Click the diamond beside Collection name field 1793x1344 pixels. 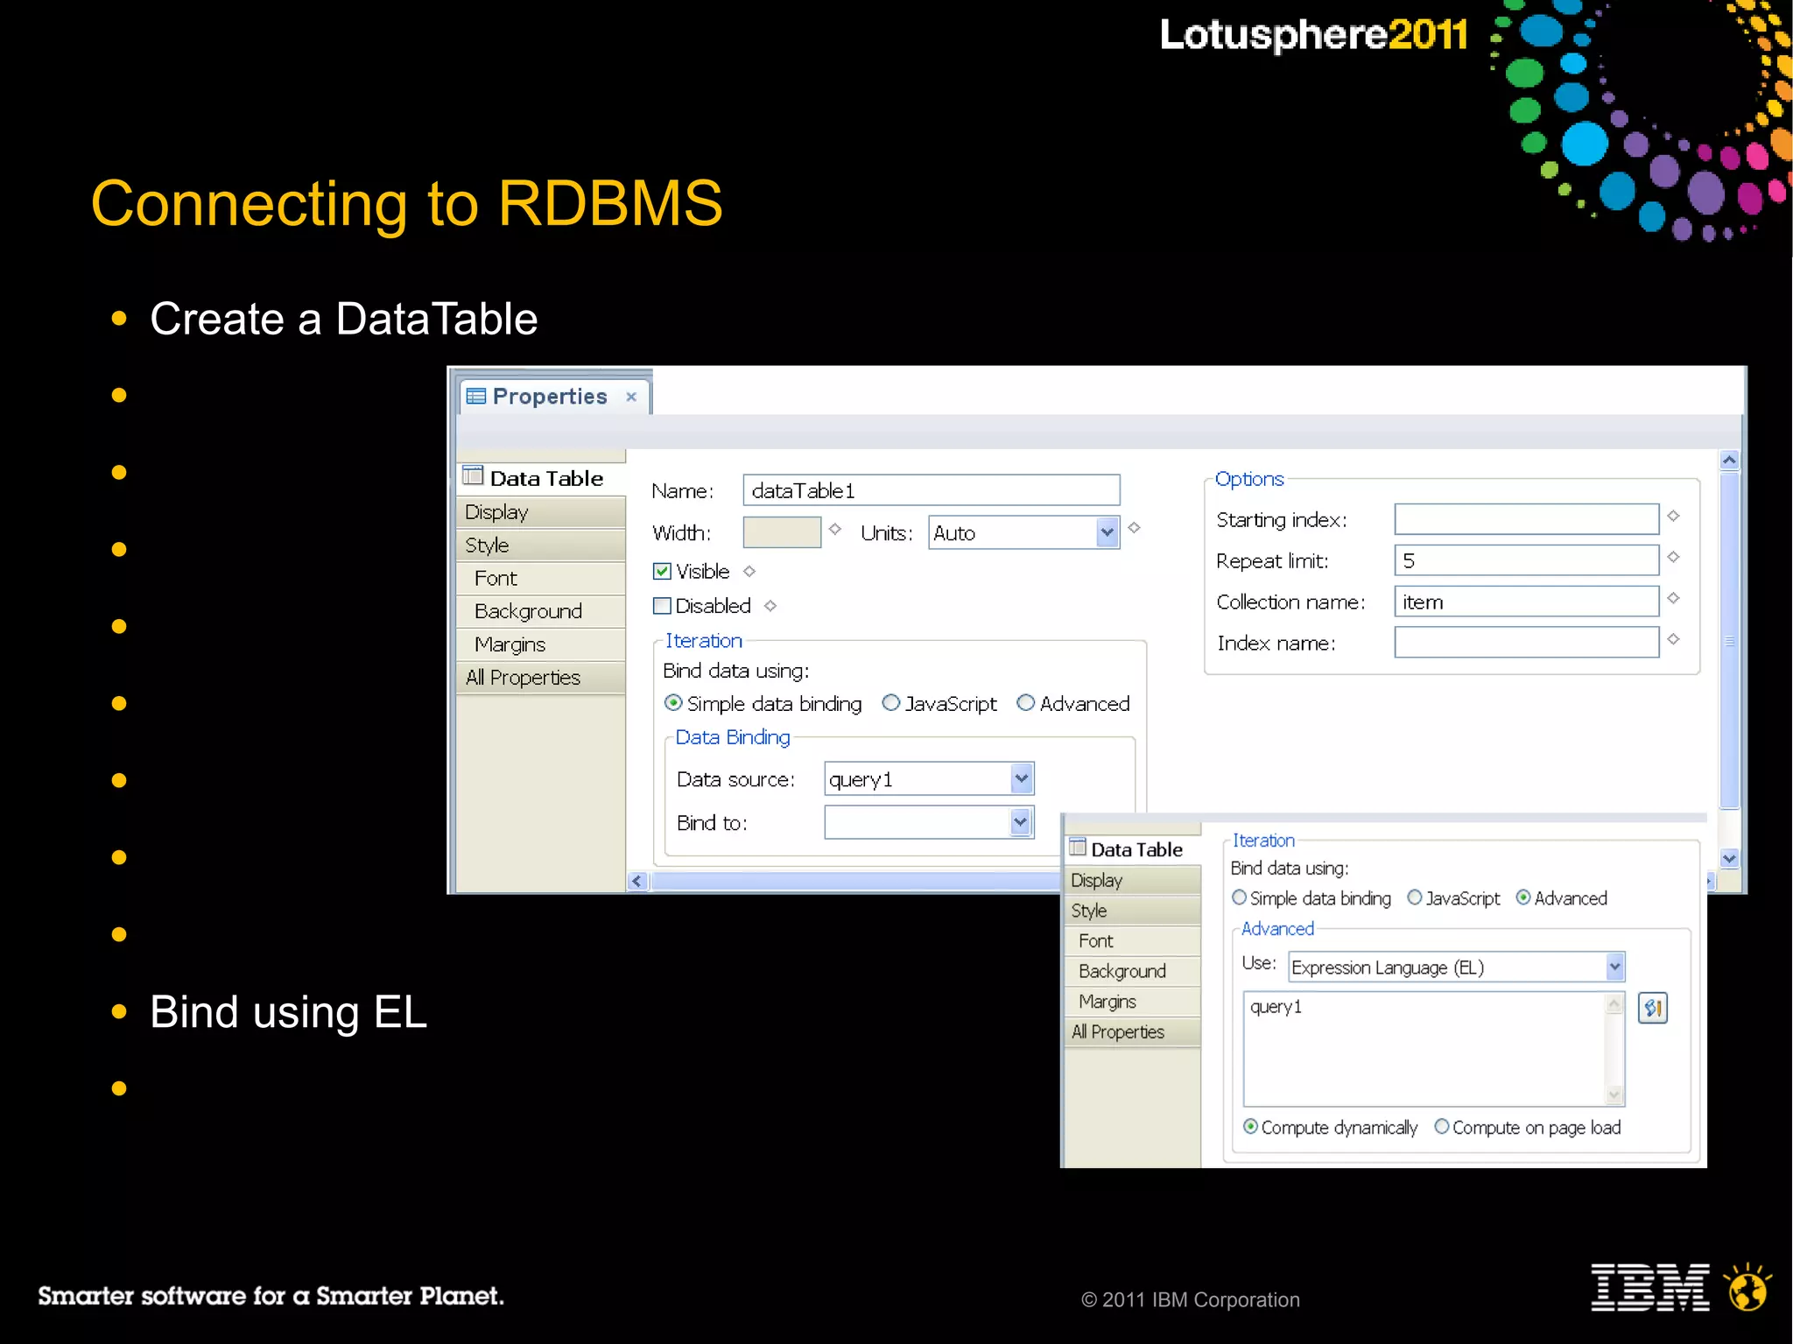1673,598
